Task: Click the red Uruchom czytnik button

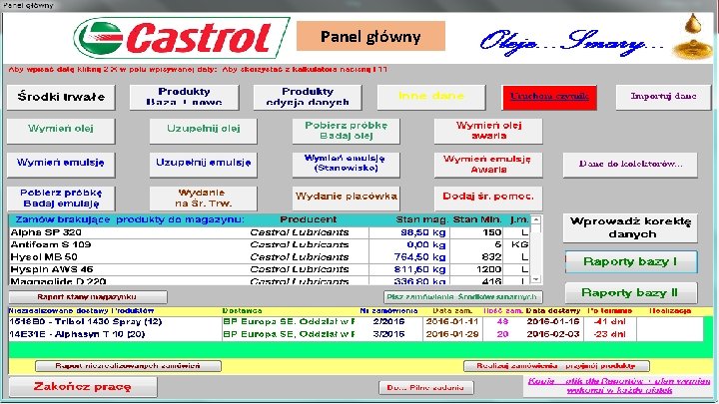Action: pyautogui.click(x=549, y=97)
